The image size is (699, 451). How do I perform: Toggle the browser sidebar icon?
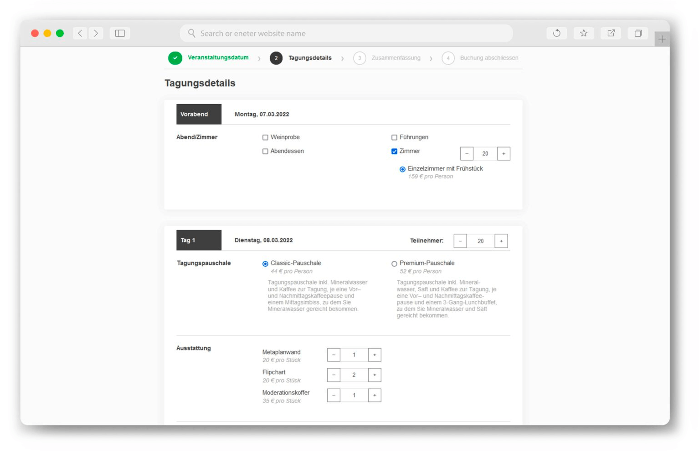(120, 33)
